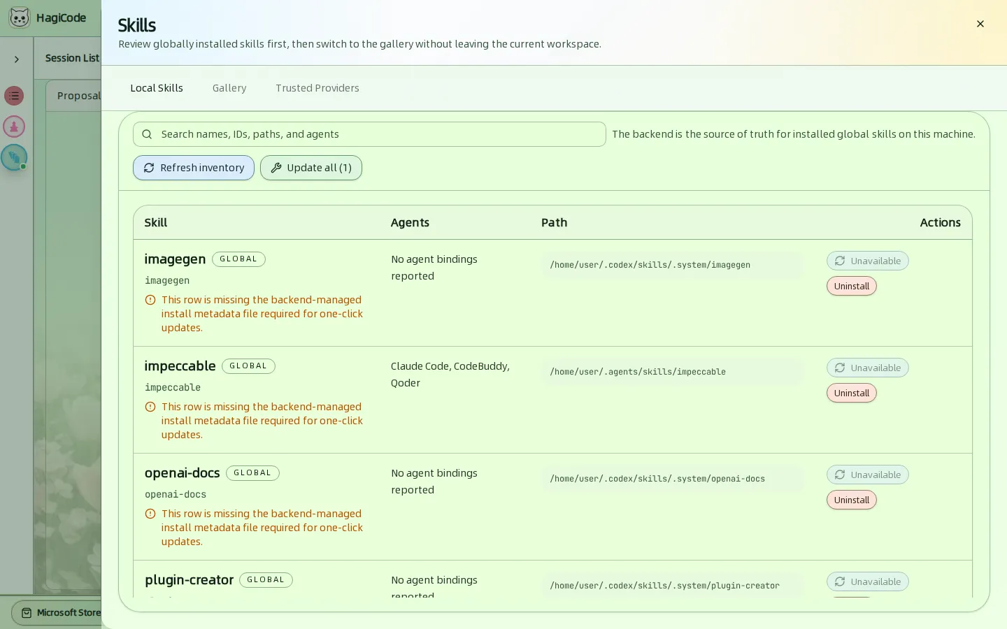This screenshot has height=629, width=1007.
Task: Close the Skills dialog
Action: [x=980, y=24]
